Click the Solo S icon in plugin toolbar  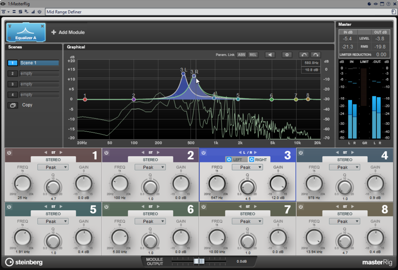pos(20,12)
